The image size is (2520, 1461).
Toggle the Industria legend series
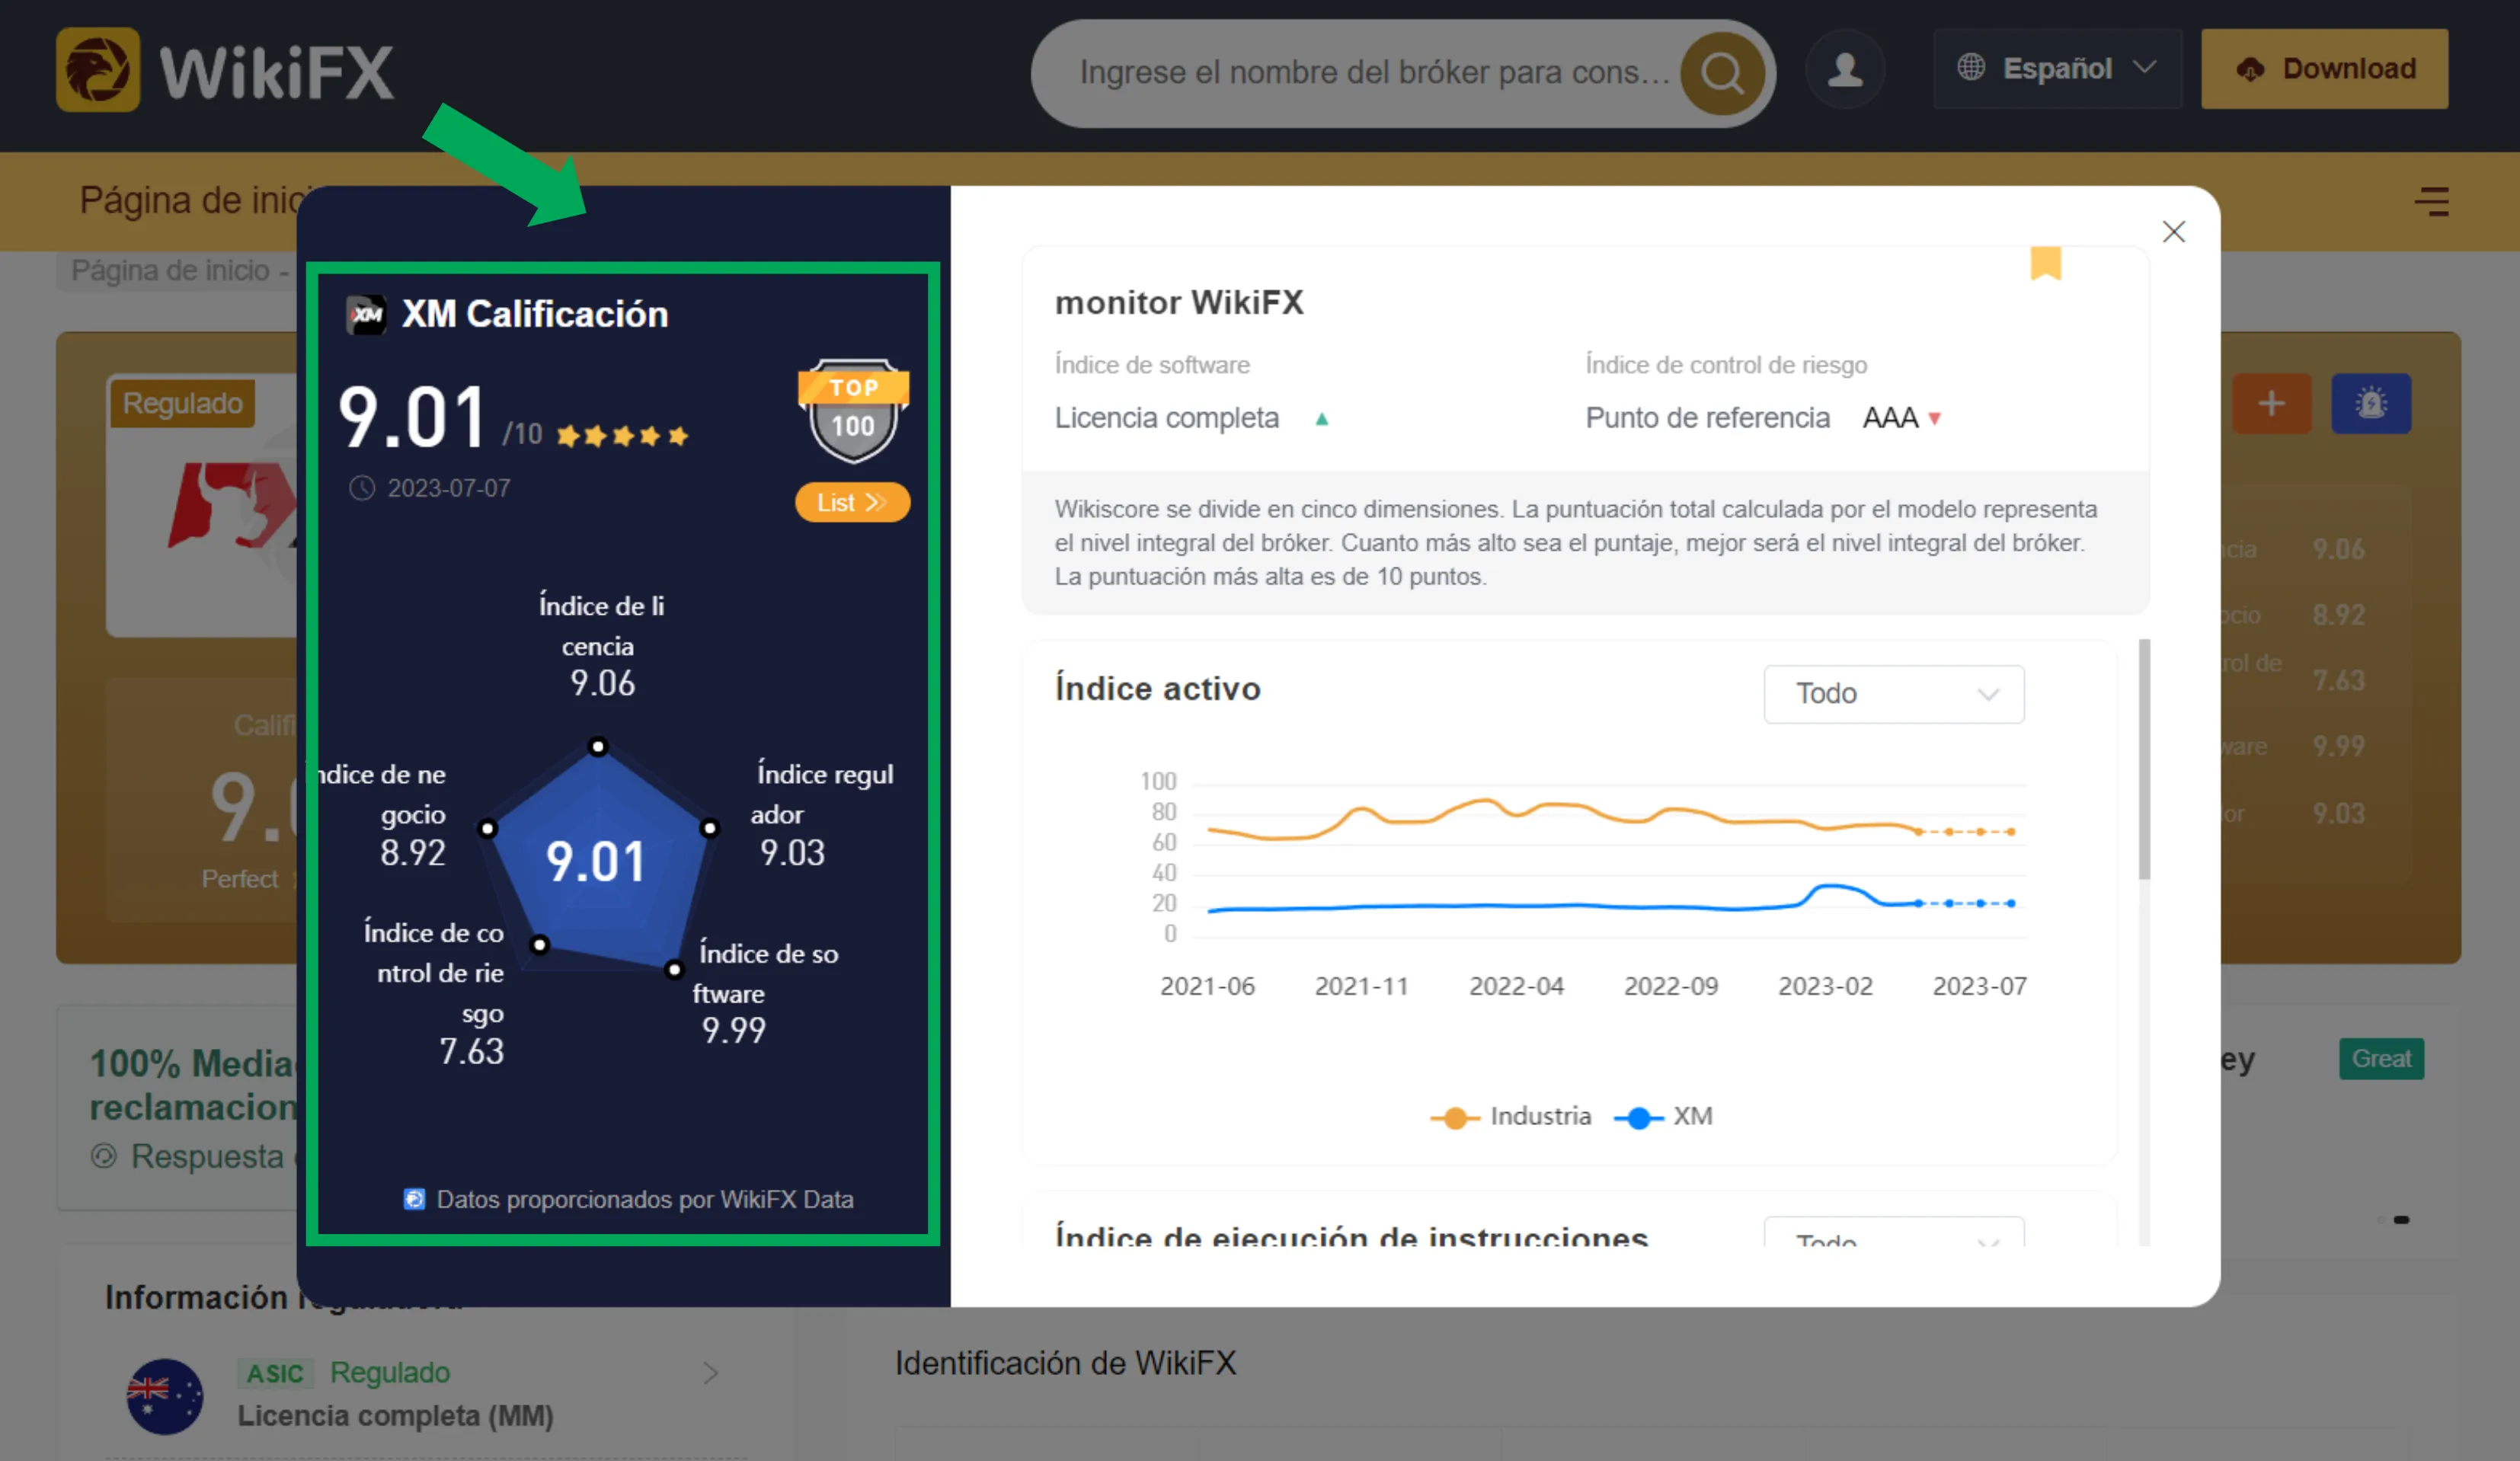[1511, 1116]
